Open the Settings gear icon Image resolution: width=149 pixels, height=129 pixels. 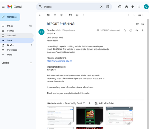pyautogui.click(x=126, y=7)
